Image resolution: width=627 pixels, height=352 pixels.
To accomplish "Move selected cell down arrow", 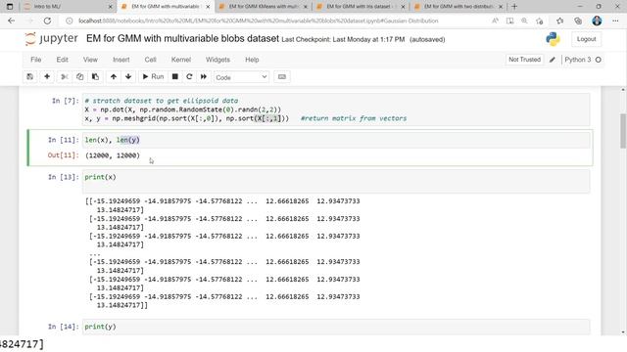I will pos(128,76).
